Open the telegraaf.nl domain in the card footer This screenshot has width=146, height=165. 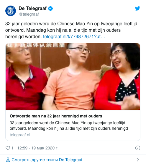pyautogui.click(x=20, y=135)
